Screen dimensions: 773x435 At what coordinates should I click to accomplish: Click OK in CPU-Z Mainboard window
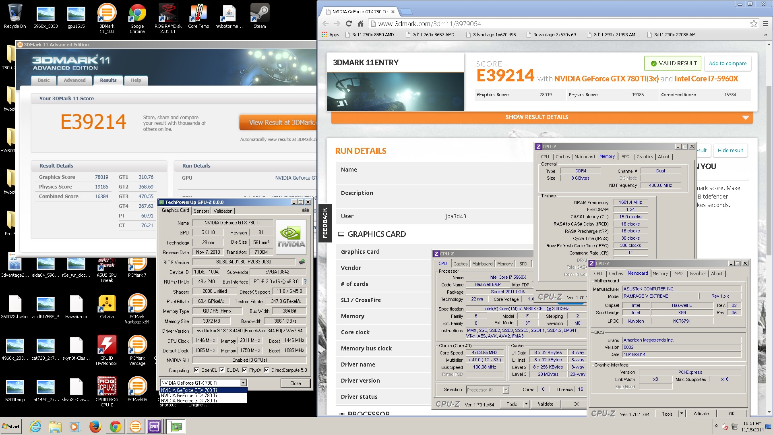pyautogui.click(x=732, y=413)
